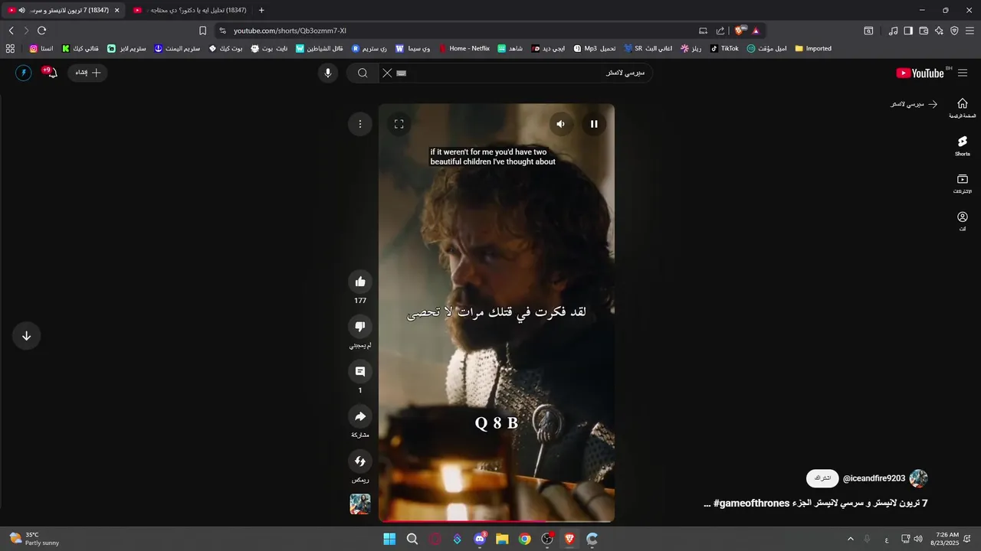Image resolution: width=981 pixels, height=551 pixels.
Task: Open the short's three-dot more menu
Action: click(x=360, y=124)
